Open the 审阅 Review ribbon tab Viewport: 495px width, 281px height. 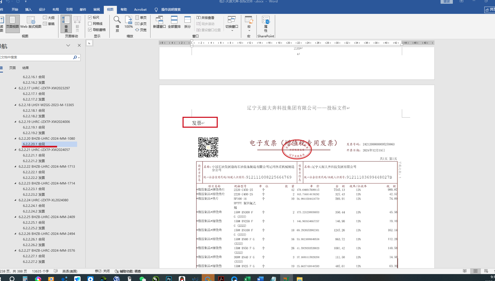(97, 10)
